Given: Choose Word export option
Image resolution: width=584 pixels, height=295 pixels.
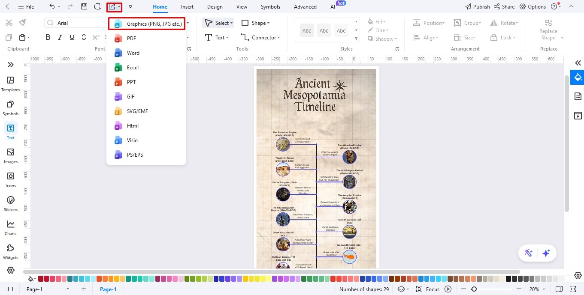Looking at the screenshot, I should click(146, 53).
